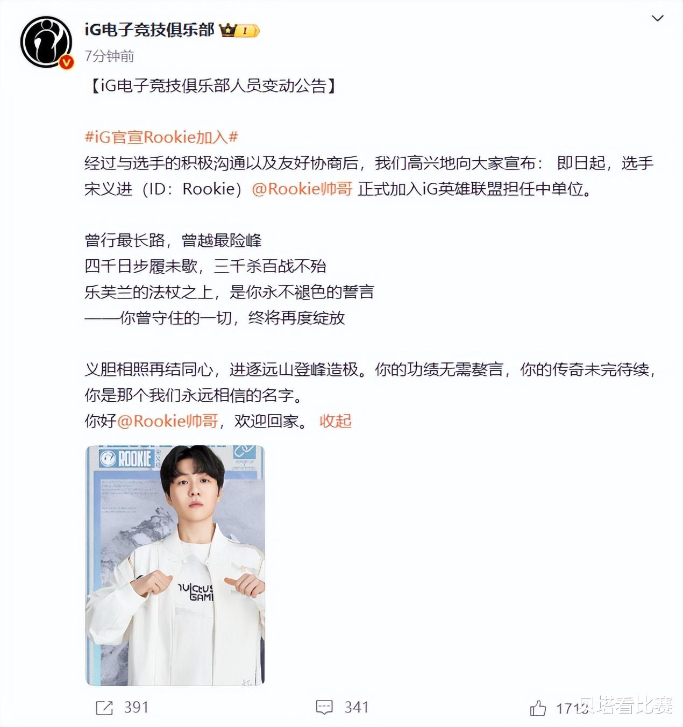Click the comment count 341
This screenshot has height=727, width=683.
click(x=357, y=708)
